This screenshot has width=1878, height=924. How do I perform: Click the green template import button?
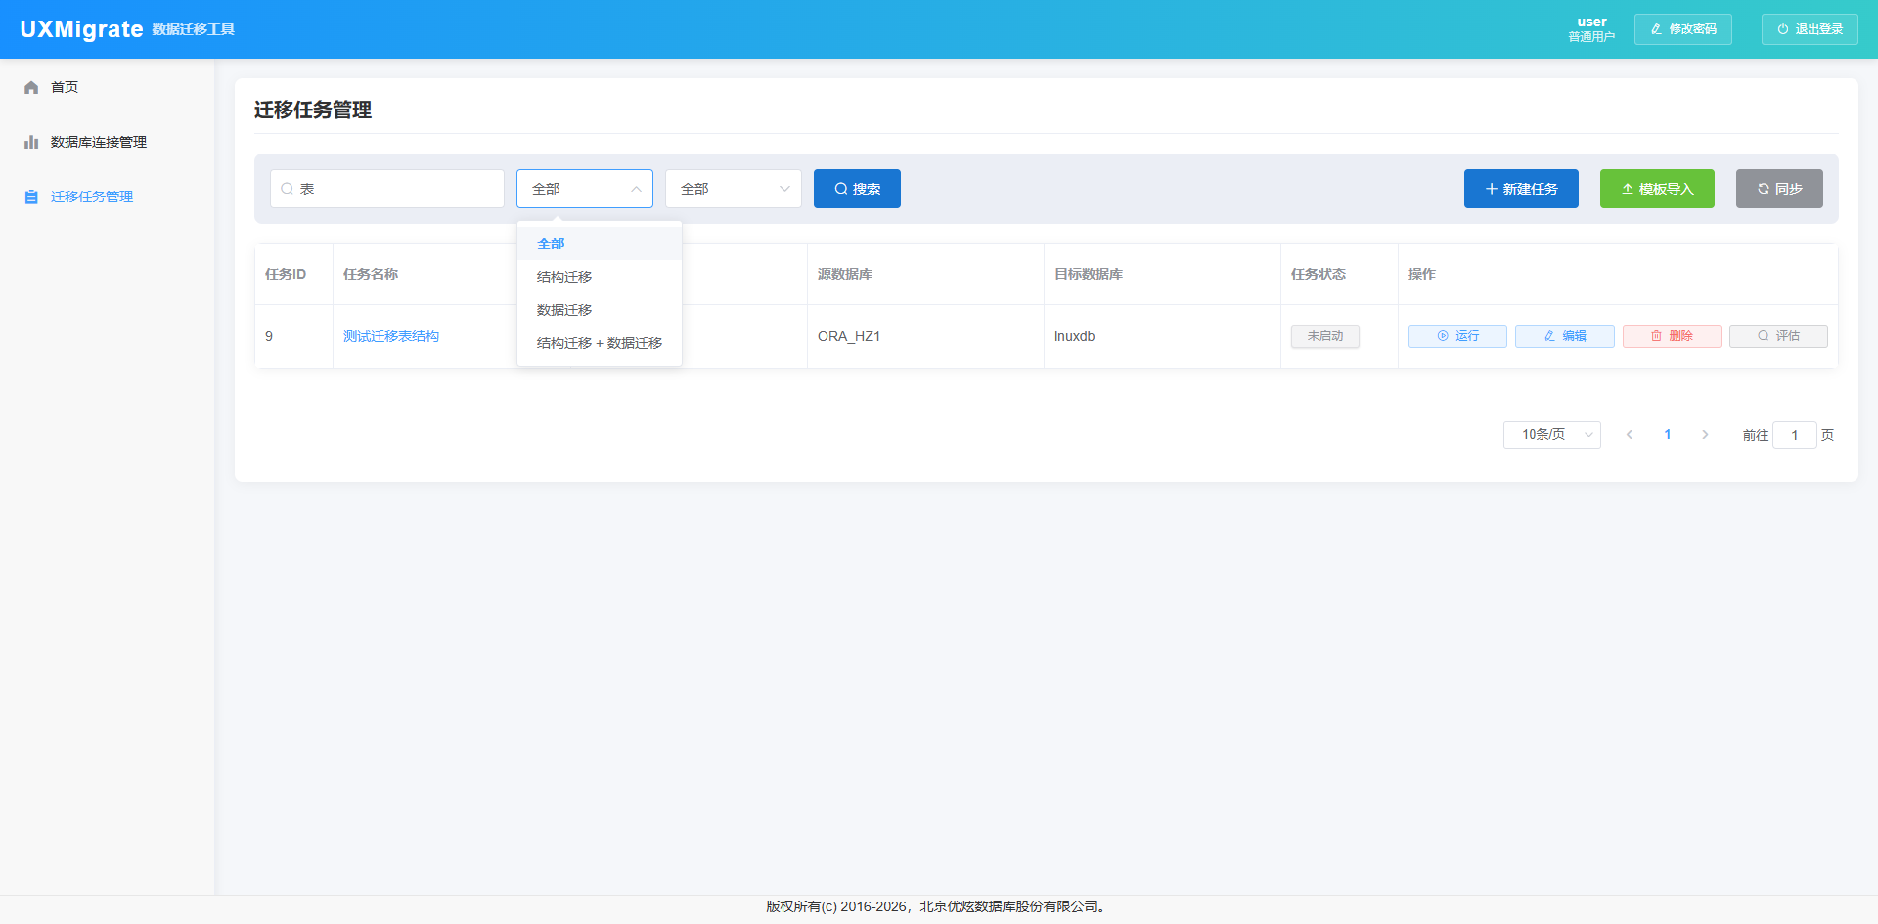(1656, 189)
